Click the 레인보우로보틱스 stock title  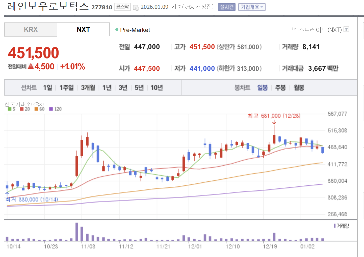(x=48, y=6)
